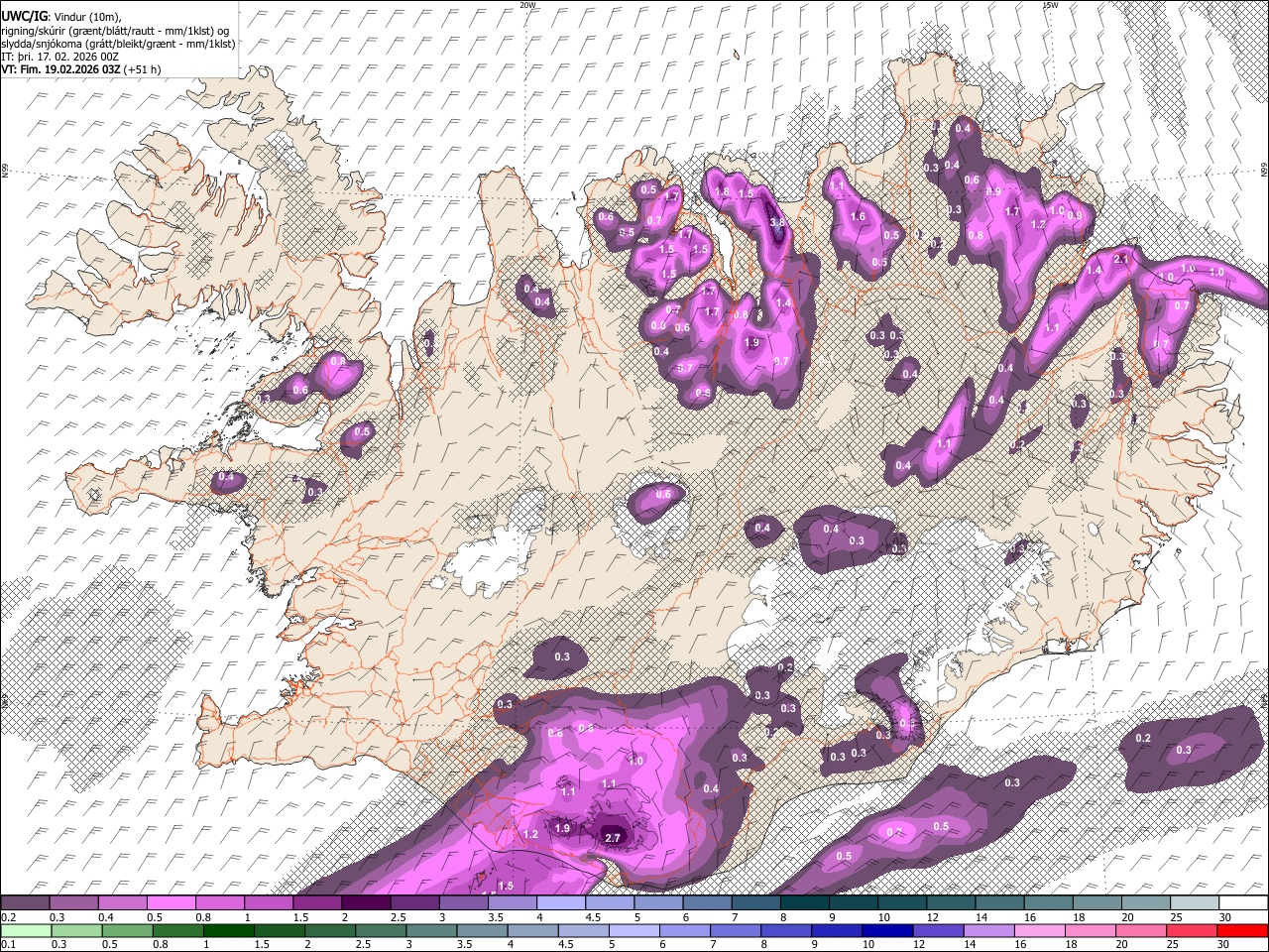This screenshot has height=952, width=1269.
Task: Click the initial time 'IT: þri. 17. 02. 2026 00Z'
Action: pyautogui.click(x=60, y=57)
